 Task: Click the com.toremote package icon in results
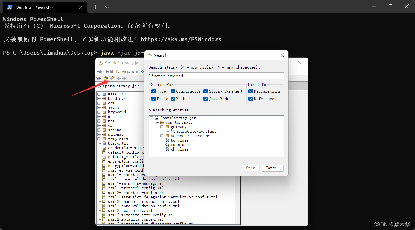tap(162, 122)
